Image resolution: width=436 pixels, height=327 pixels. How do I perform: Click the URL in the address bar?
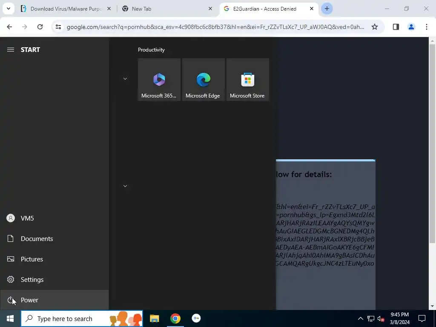(215, 27)
